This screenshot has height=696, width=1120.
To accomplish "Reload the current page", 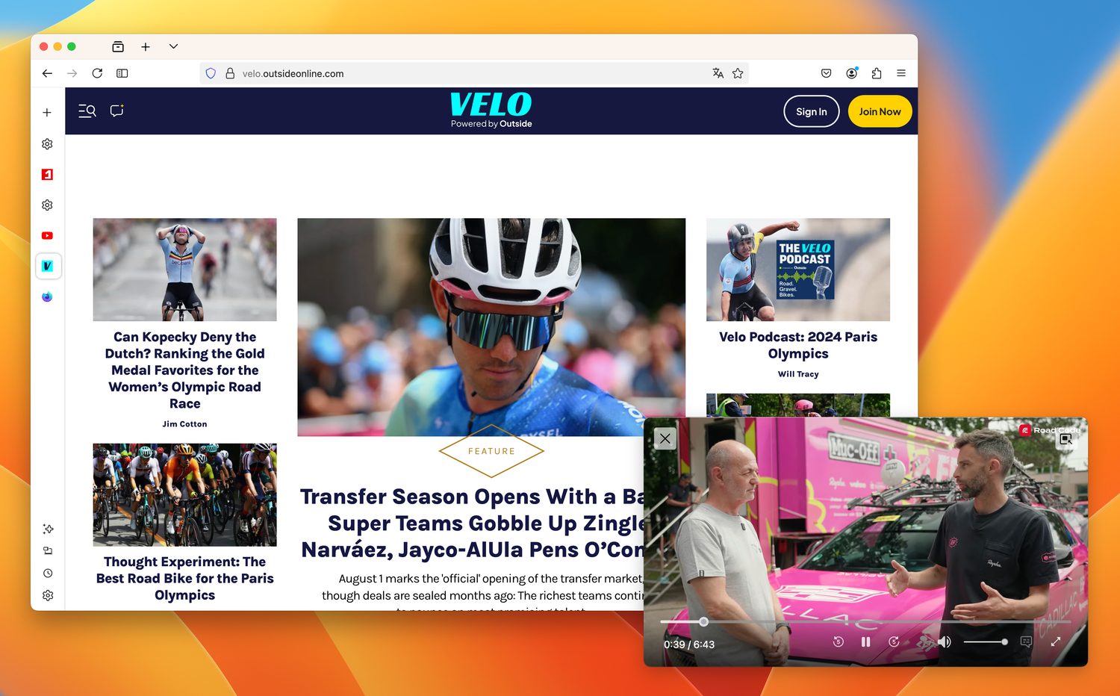I will coord(97,73).
